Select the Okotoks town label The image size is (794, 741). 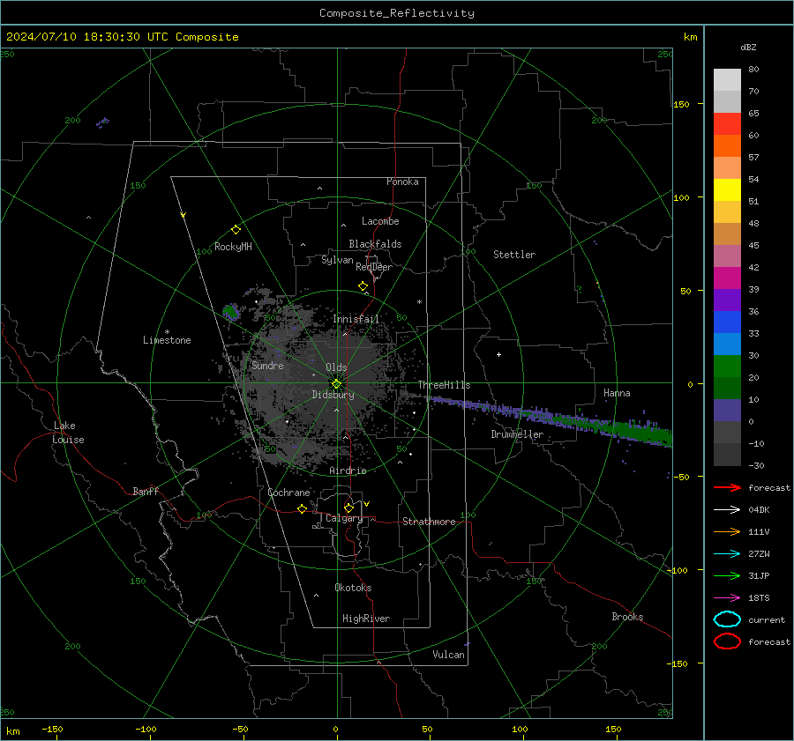pyautogui.click(x=354, y=588)
